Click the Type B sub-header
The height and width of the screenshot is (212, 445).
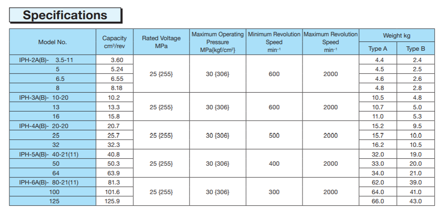pyautogui.click(x=416, y=49)
